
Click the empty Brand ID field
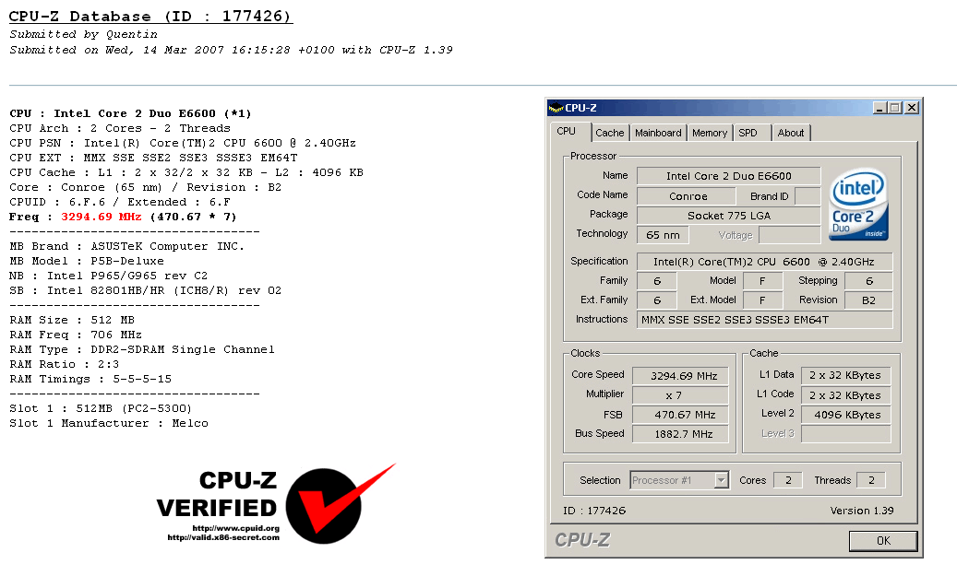pos(808,196)
